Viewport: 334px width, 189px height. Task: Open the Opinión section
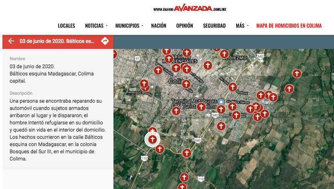click(184, 26)
